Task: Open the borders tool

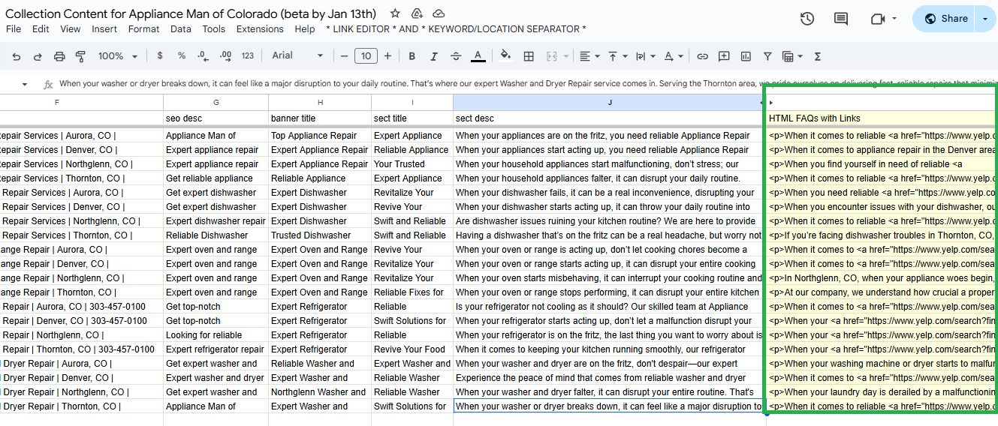Action: click(x=529, y=56)
